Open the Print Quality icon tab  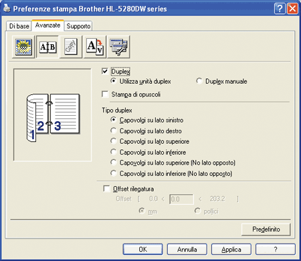23,47
